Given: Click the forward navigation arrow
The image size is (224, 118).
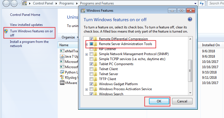Looking at the screenshot, I should tap(14, 3).
